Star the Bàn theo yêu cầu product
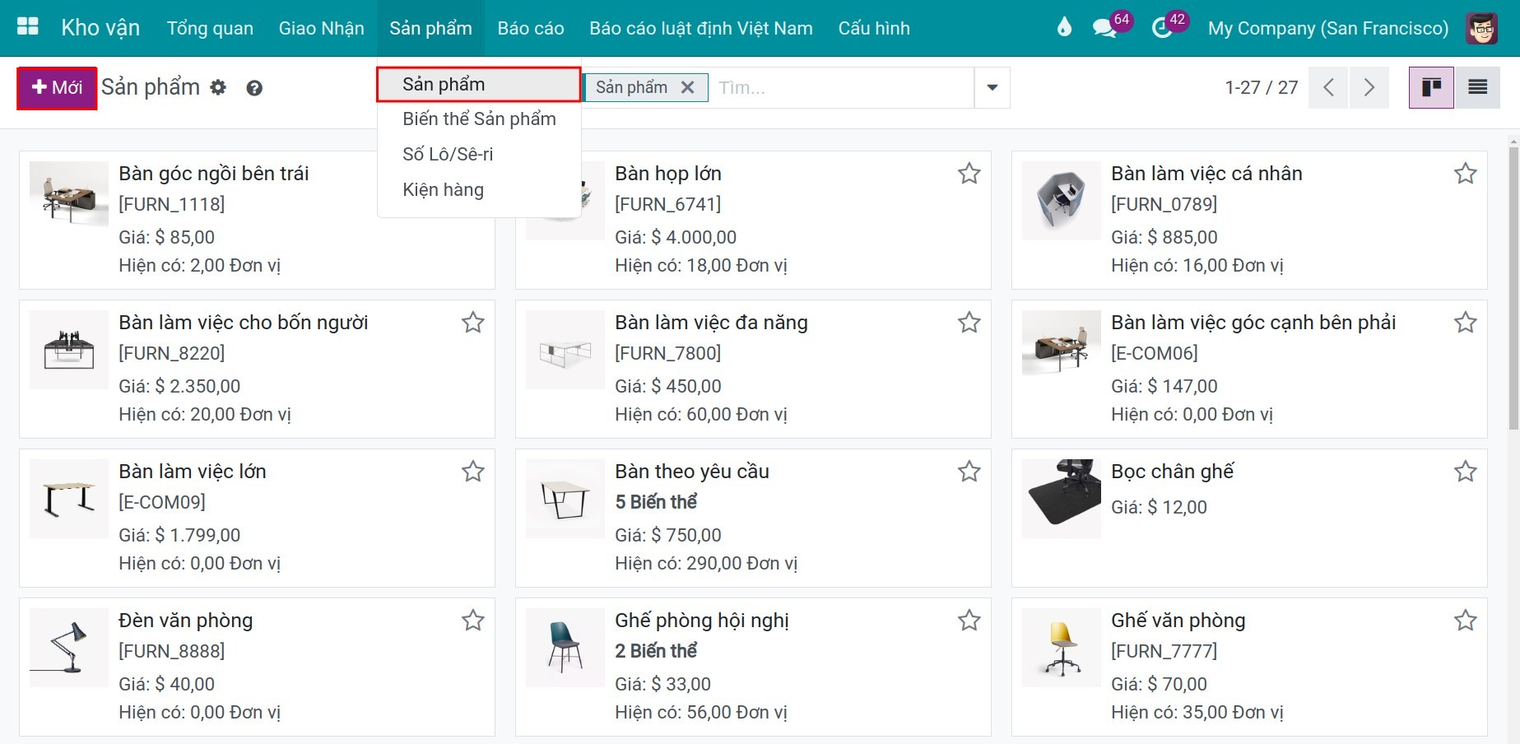Image resolution: width=1520 pixels, height=744 pixels. pyautogui.click(x=969, y=472)
